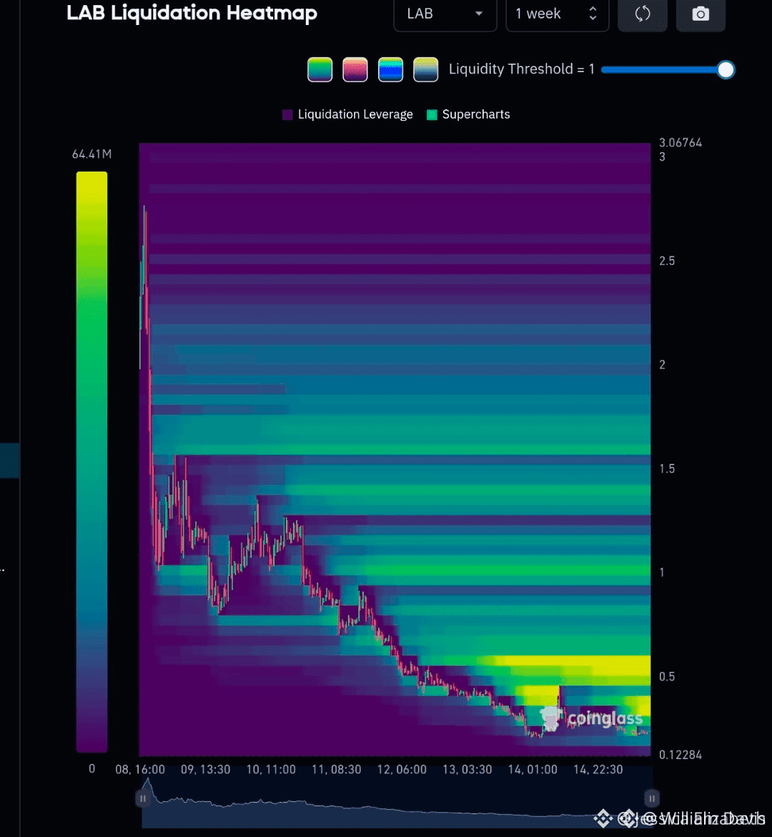772x837 pixels.
Task: Click the 2.5 price axis label
Action: point(667,260)
